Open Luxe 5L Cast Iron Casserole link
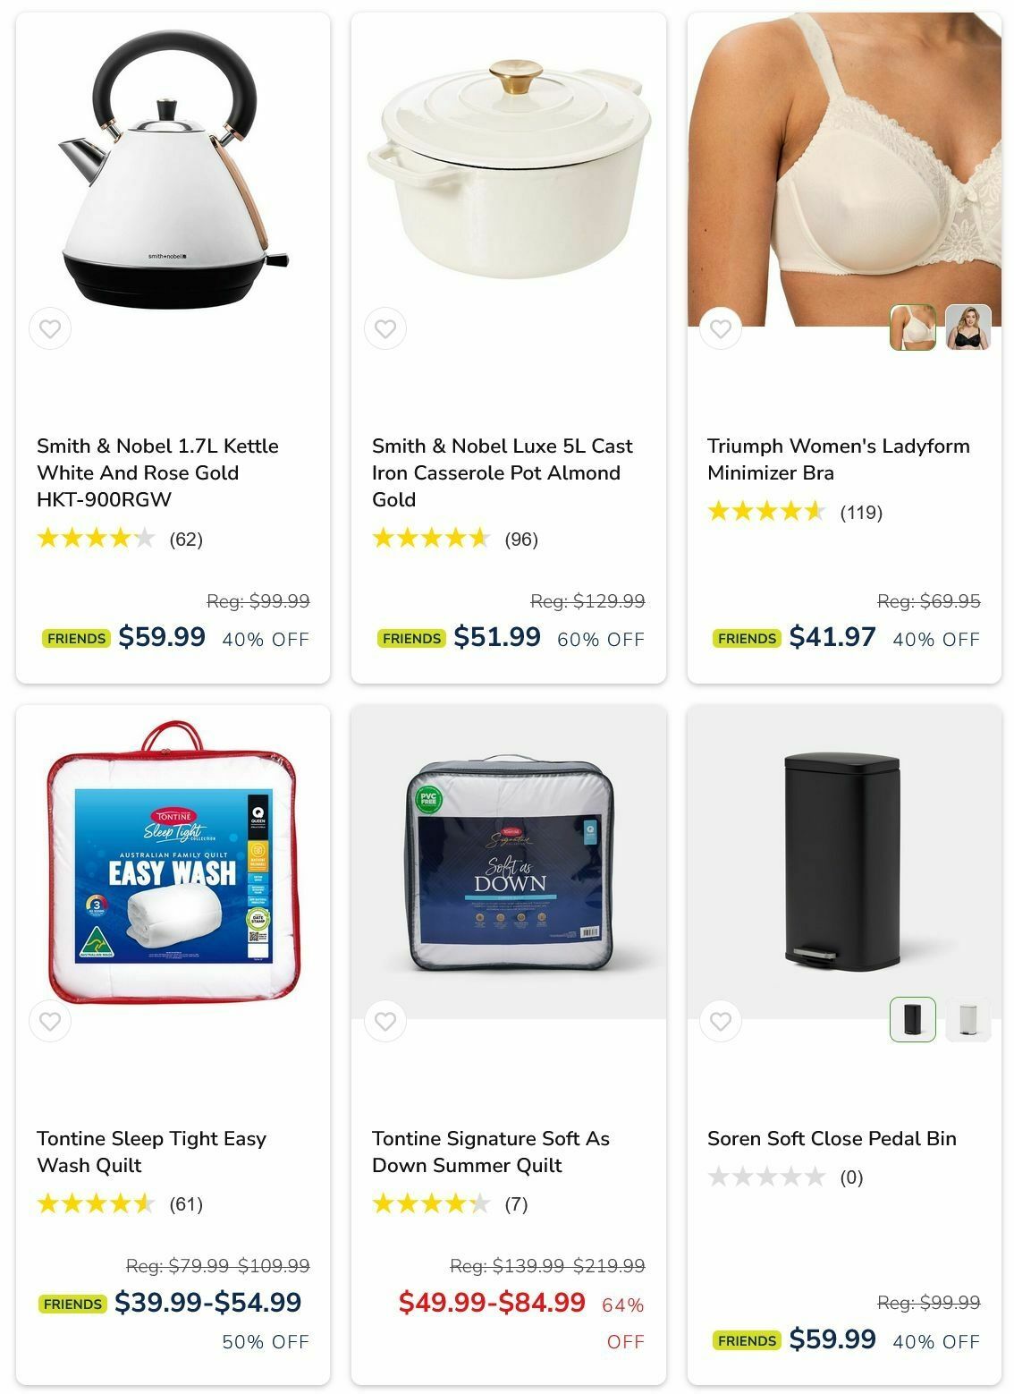 502,472
